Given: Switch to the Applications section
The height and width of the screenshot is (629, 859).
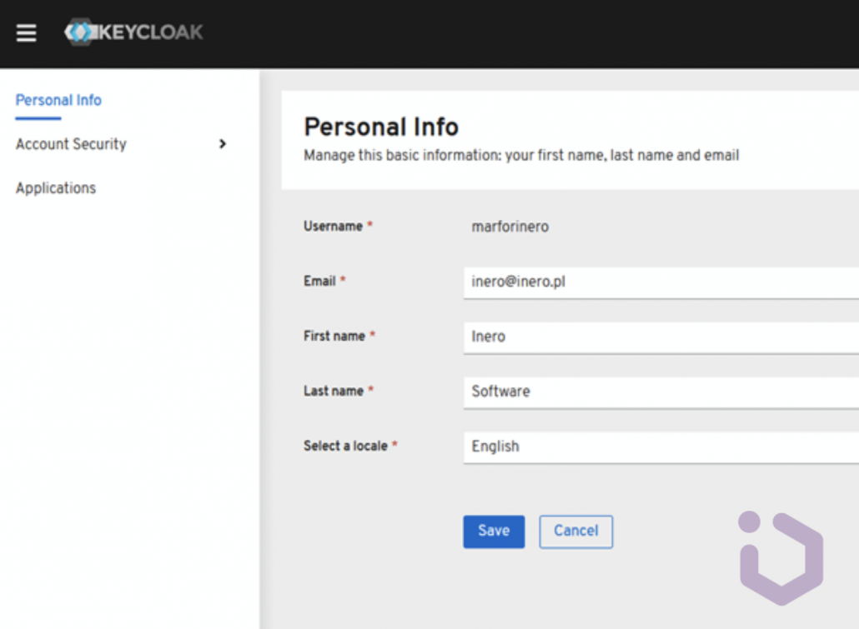Looking at the screenshot, I should pyautogui.click(x=55, y=187).
